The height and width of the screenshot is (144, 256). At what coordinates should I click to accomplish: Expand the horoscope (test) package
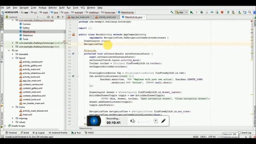pos(12,46)
